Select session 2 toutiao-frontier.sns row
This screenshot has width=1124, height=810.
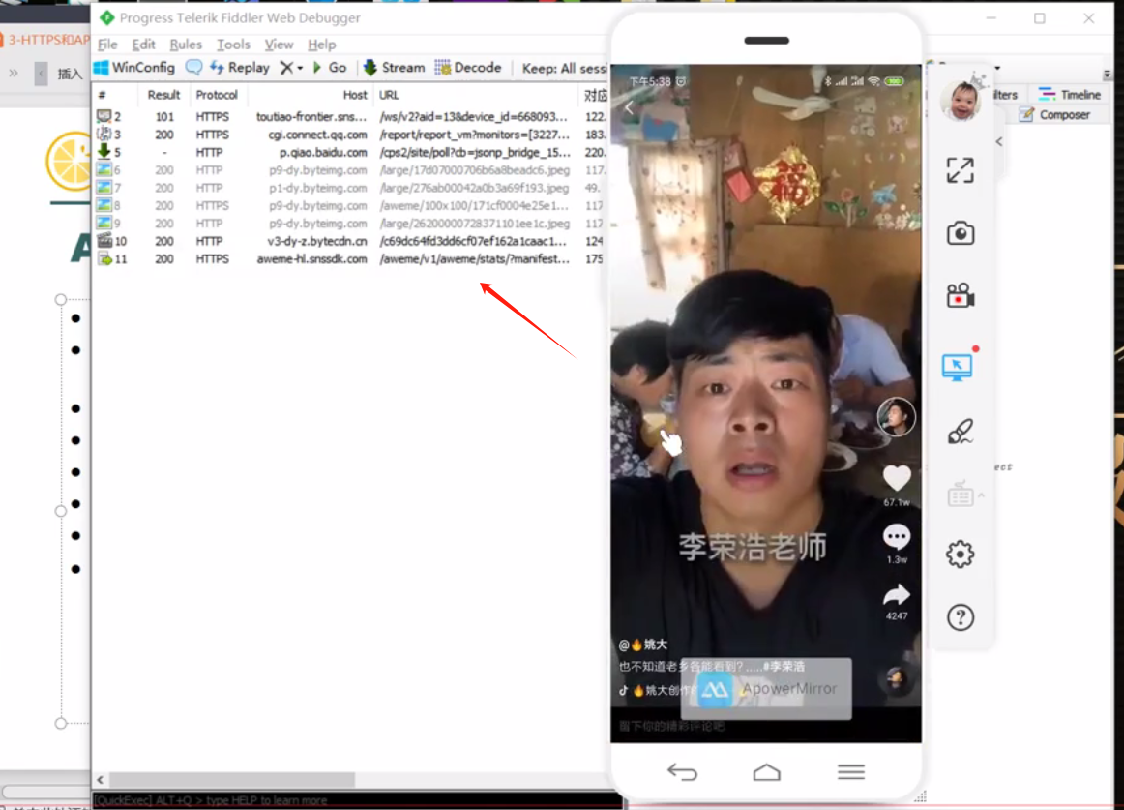350,116
